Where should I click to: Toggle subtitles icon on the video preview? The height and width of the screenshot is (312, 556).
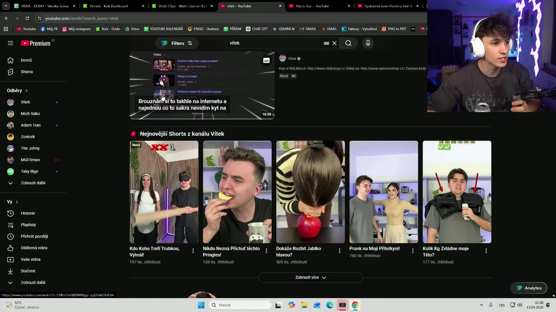tap(266, 61)
